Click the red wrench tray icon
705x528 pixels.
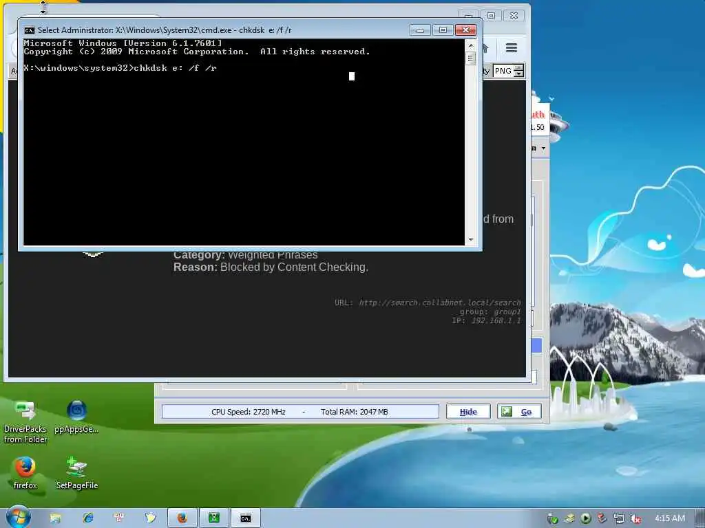602,518
